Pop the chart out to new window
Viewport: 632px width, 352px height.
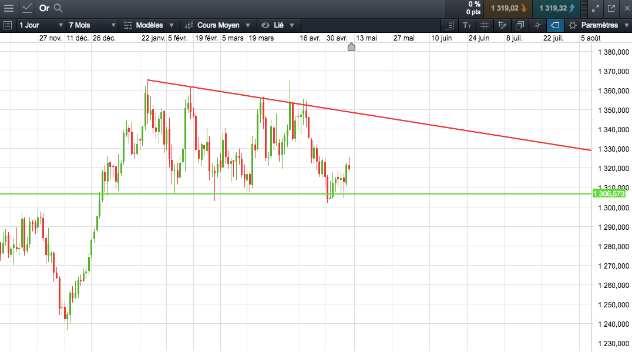pos(611,8)
